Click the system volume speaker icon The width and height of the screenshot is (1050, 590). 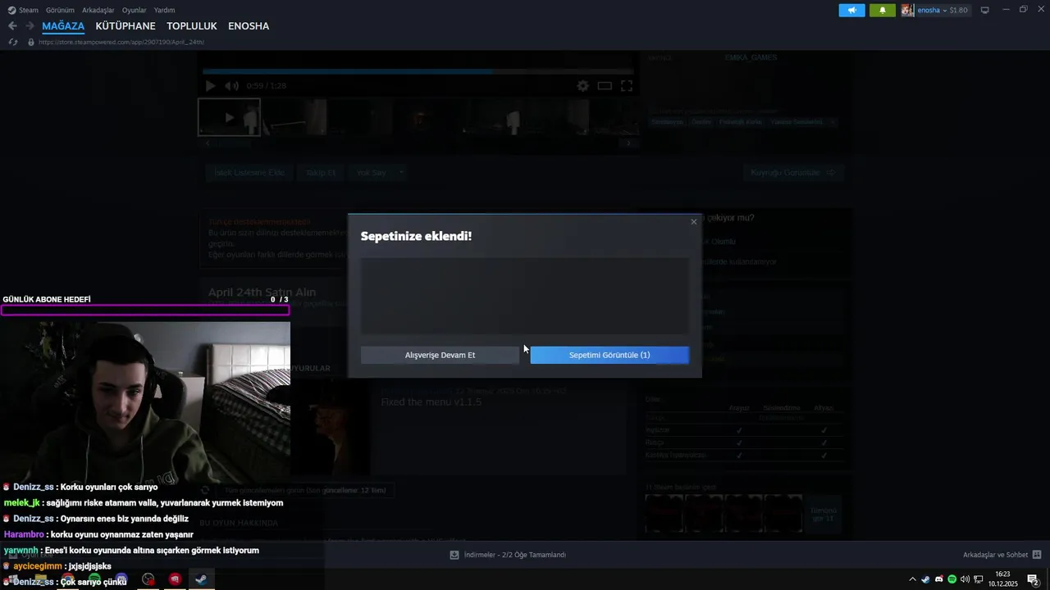coord(965,579)
